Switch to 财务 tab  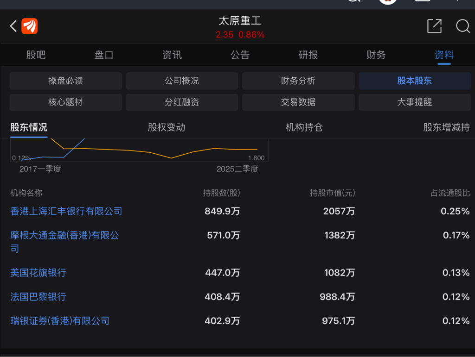(376, 55)
